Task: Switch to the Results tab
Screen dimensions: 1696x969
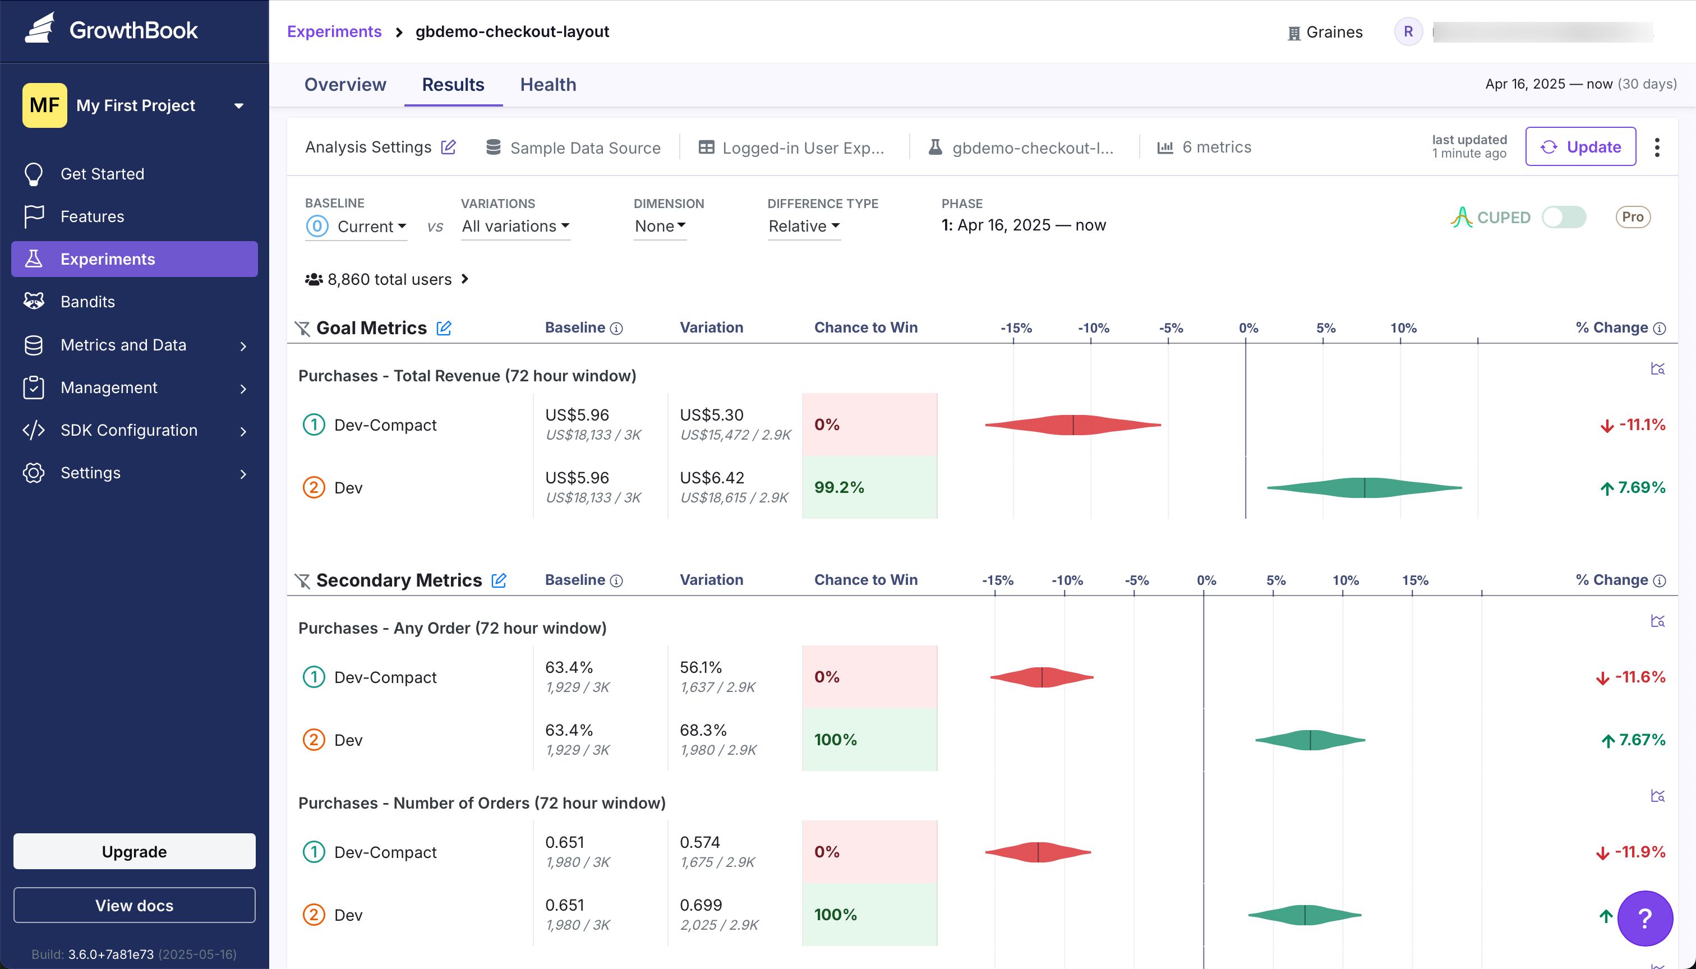Action: coord(453,85)
